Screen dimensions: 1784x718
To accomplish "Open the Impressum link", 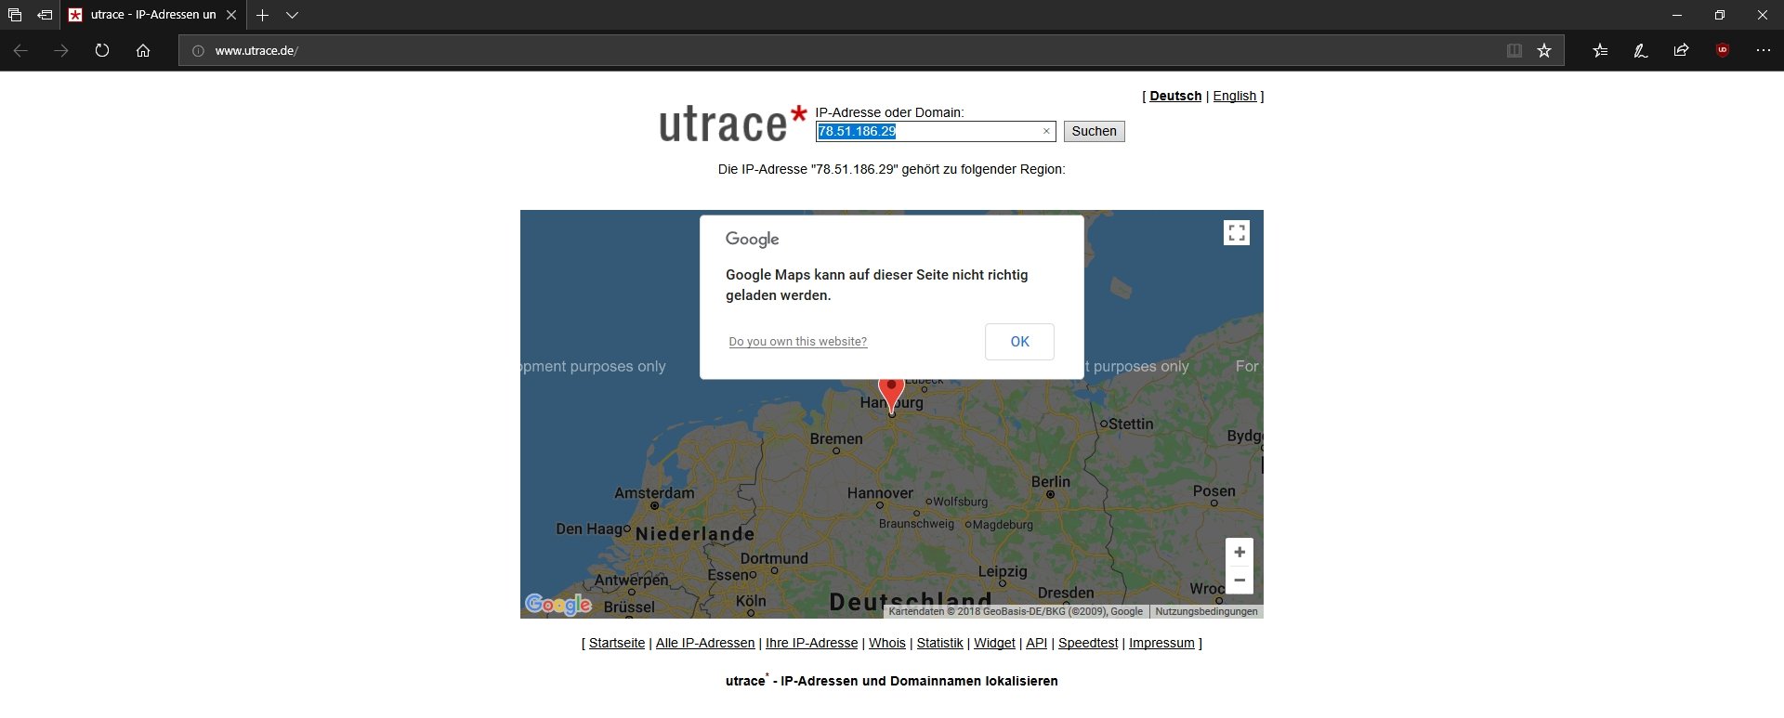I will (1161, 643).
